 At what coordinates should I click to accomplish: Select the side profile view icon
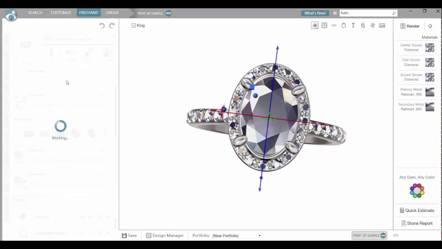pos(353,26)
